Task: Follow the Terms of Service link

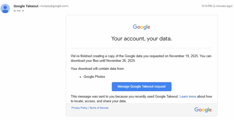Action: [x=99, y=108]
